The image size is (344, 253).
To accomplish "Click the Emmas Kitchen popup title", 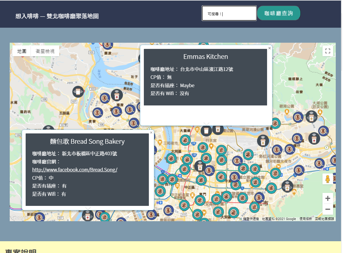I will [x=205, y=57].
